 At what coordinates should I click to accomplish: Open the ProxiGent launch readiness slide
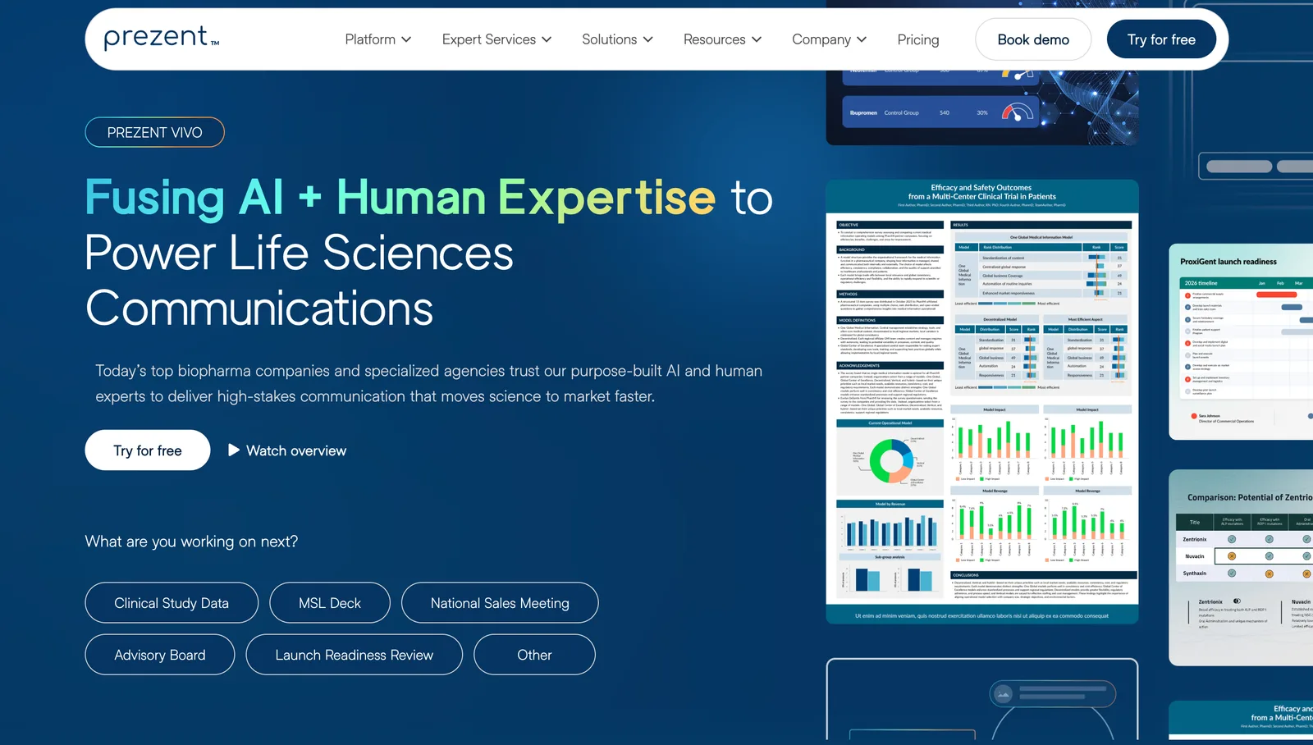pyautogui.click(x=1241, y=341)
